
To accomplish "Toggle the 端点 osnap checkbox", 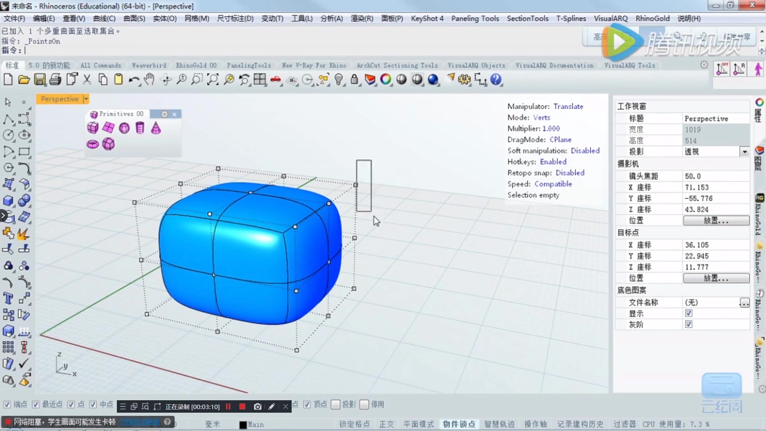I will 7,404.
